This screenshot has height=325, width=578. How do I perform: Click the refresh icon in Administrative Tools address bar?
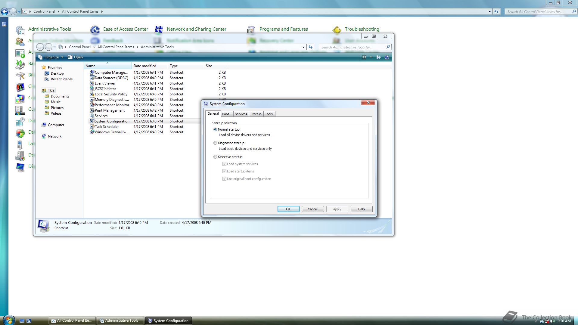[310, 47]
